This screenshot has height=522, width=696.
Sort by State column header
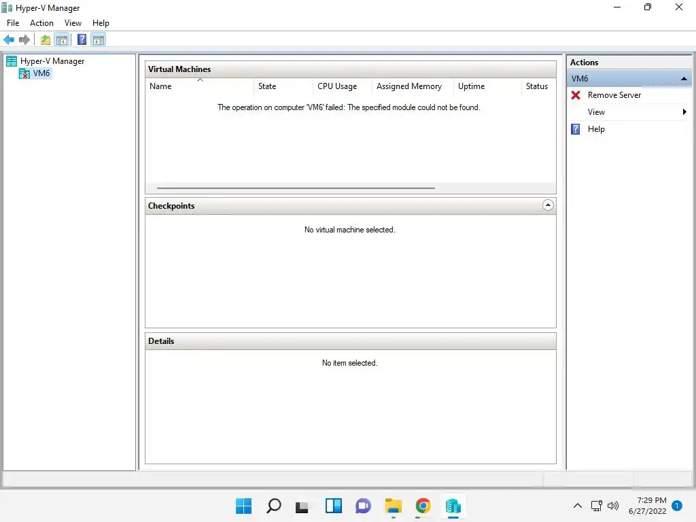pyautogui.click(x=283, y=86)
